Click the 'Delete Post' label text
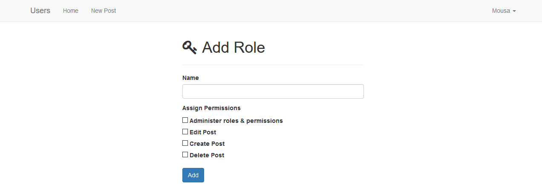The height and width of the screenshot is (193, 542). 207,155
